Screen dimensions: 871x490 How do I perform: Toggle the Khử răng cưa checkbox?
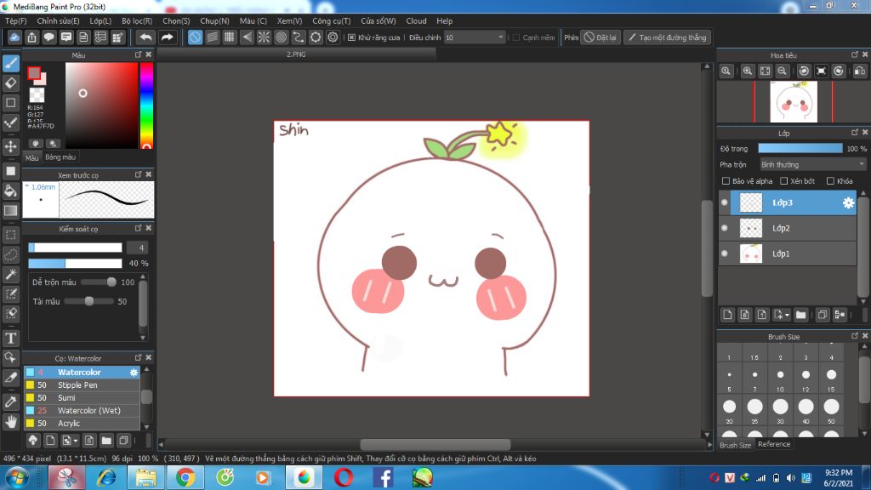[x=351, y=37]
